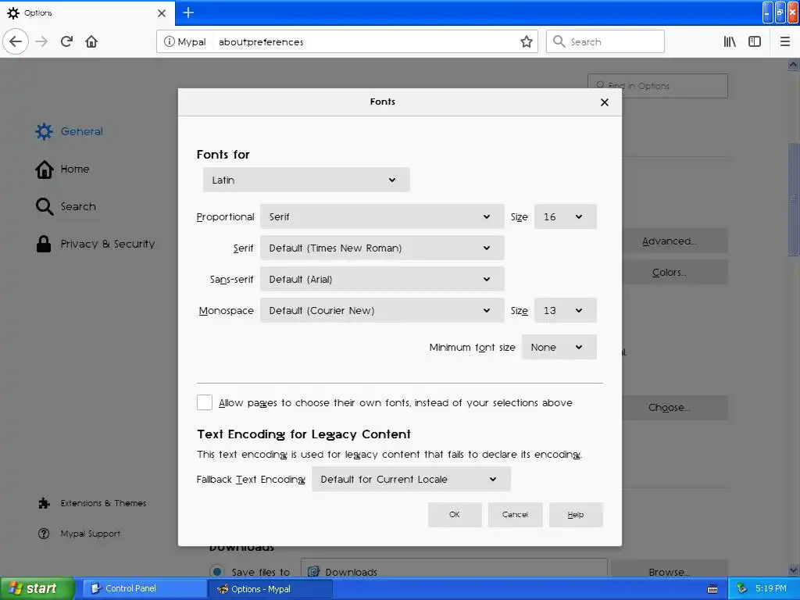Screen dimensions: 800x600
Task: Click the taskbar clock showing 5:19 PM
Action: tap(771, 588)
